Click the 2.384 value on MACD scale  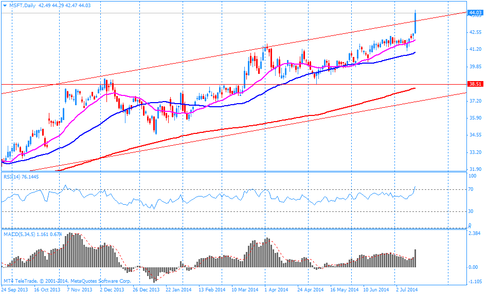[474, 234]
